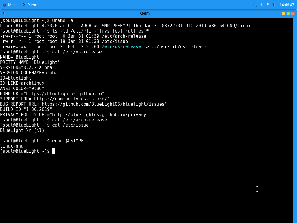Click the Xterm entry in the top panel taskbar
This screenshot has width=297, height=223.
pos(30,5)
